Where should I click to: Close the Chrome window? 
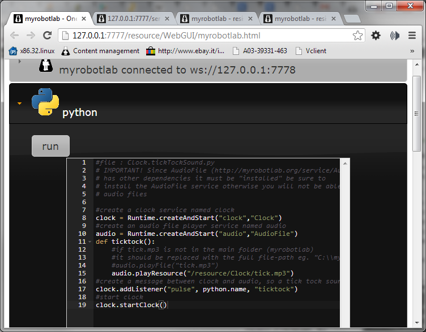[x=410, y=6]
